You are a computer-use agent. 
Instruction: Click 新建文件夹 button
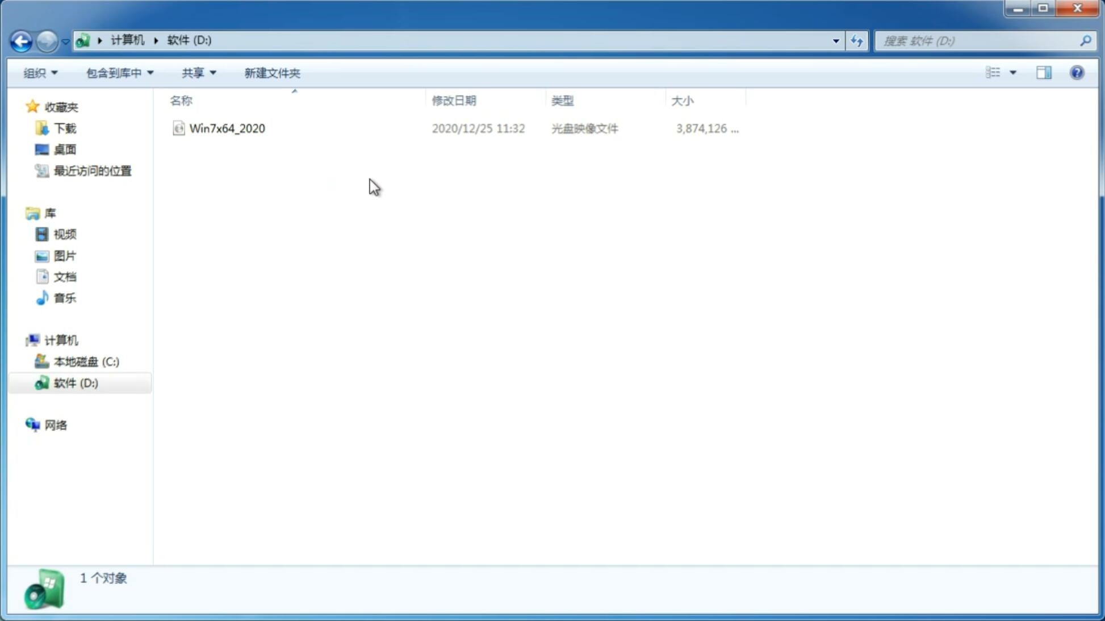click(271, 72)
